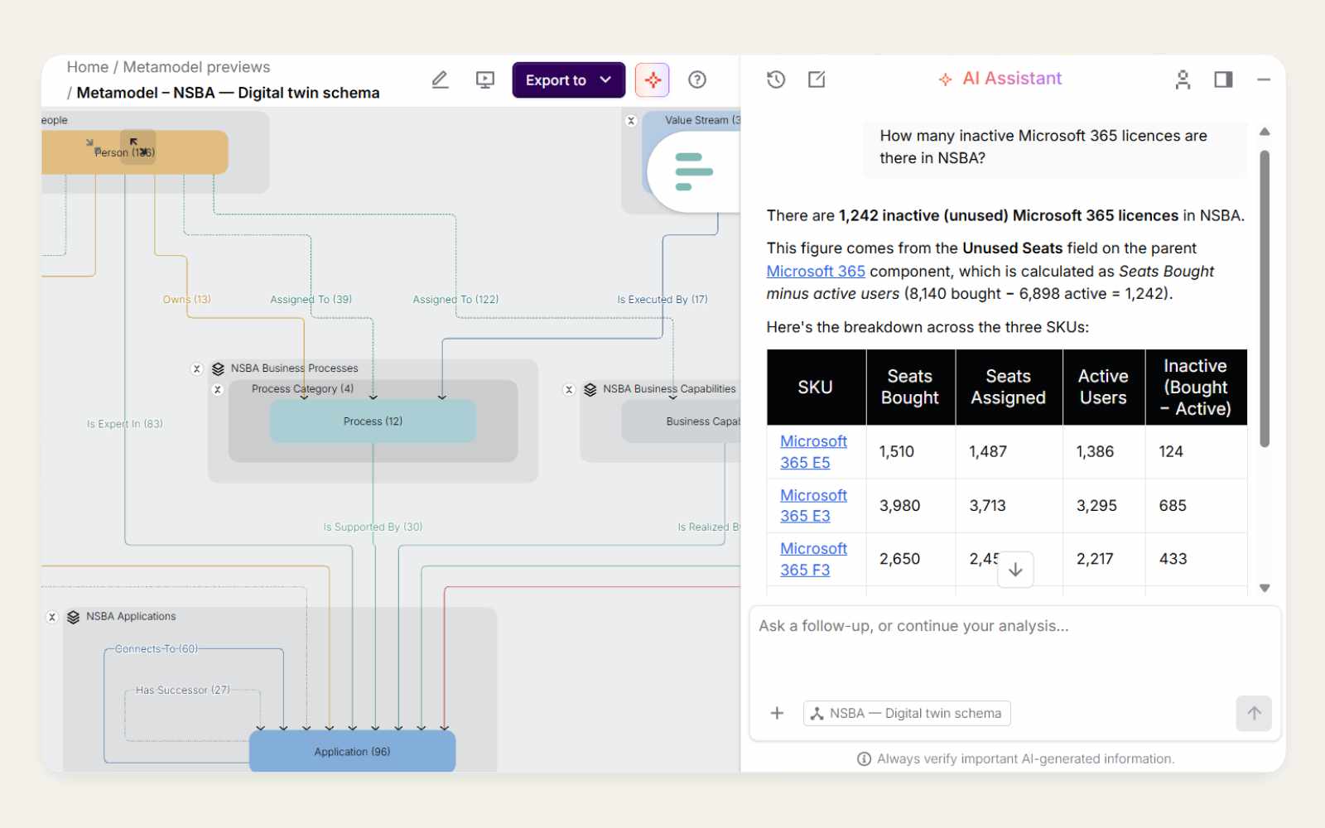Click the Inactive column header

click(x=1196, y=388)
